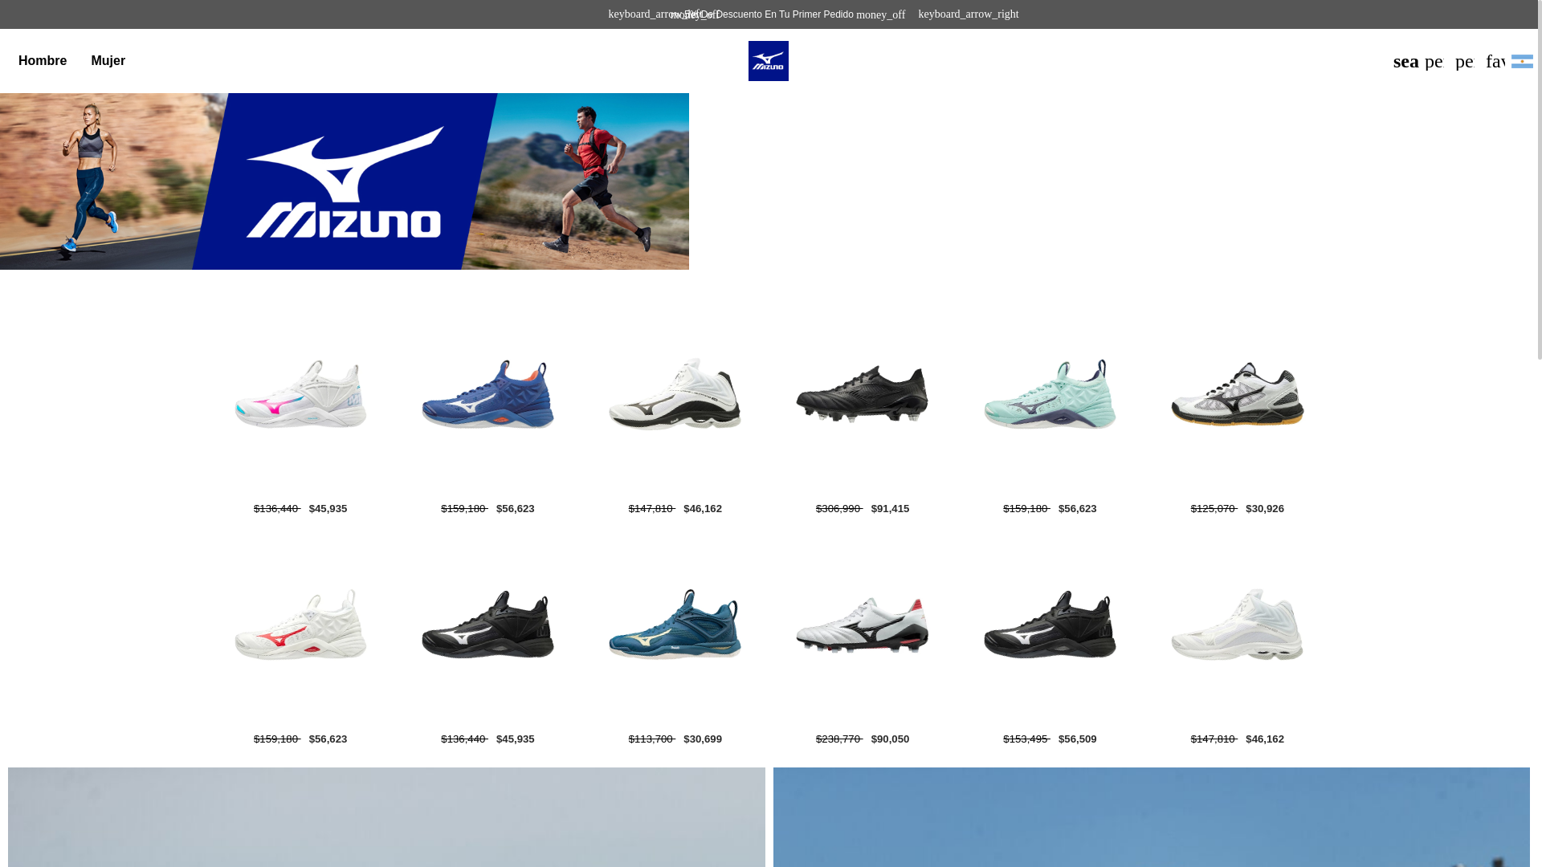View white cleat with red heel priced $90,050
The height and width of the screenshot is (867, 1542).
[x=863, y=625]
